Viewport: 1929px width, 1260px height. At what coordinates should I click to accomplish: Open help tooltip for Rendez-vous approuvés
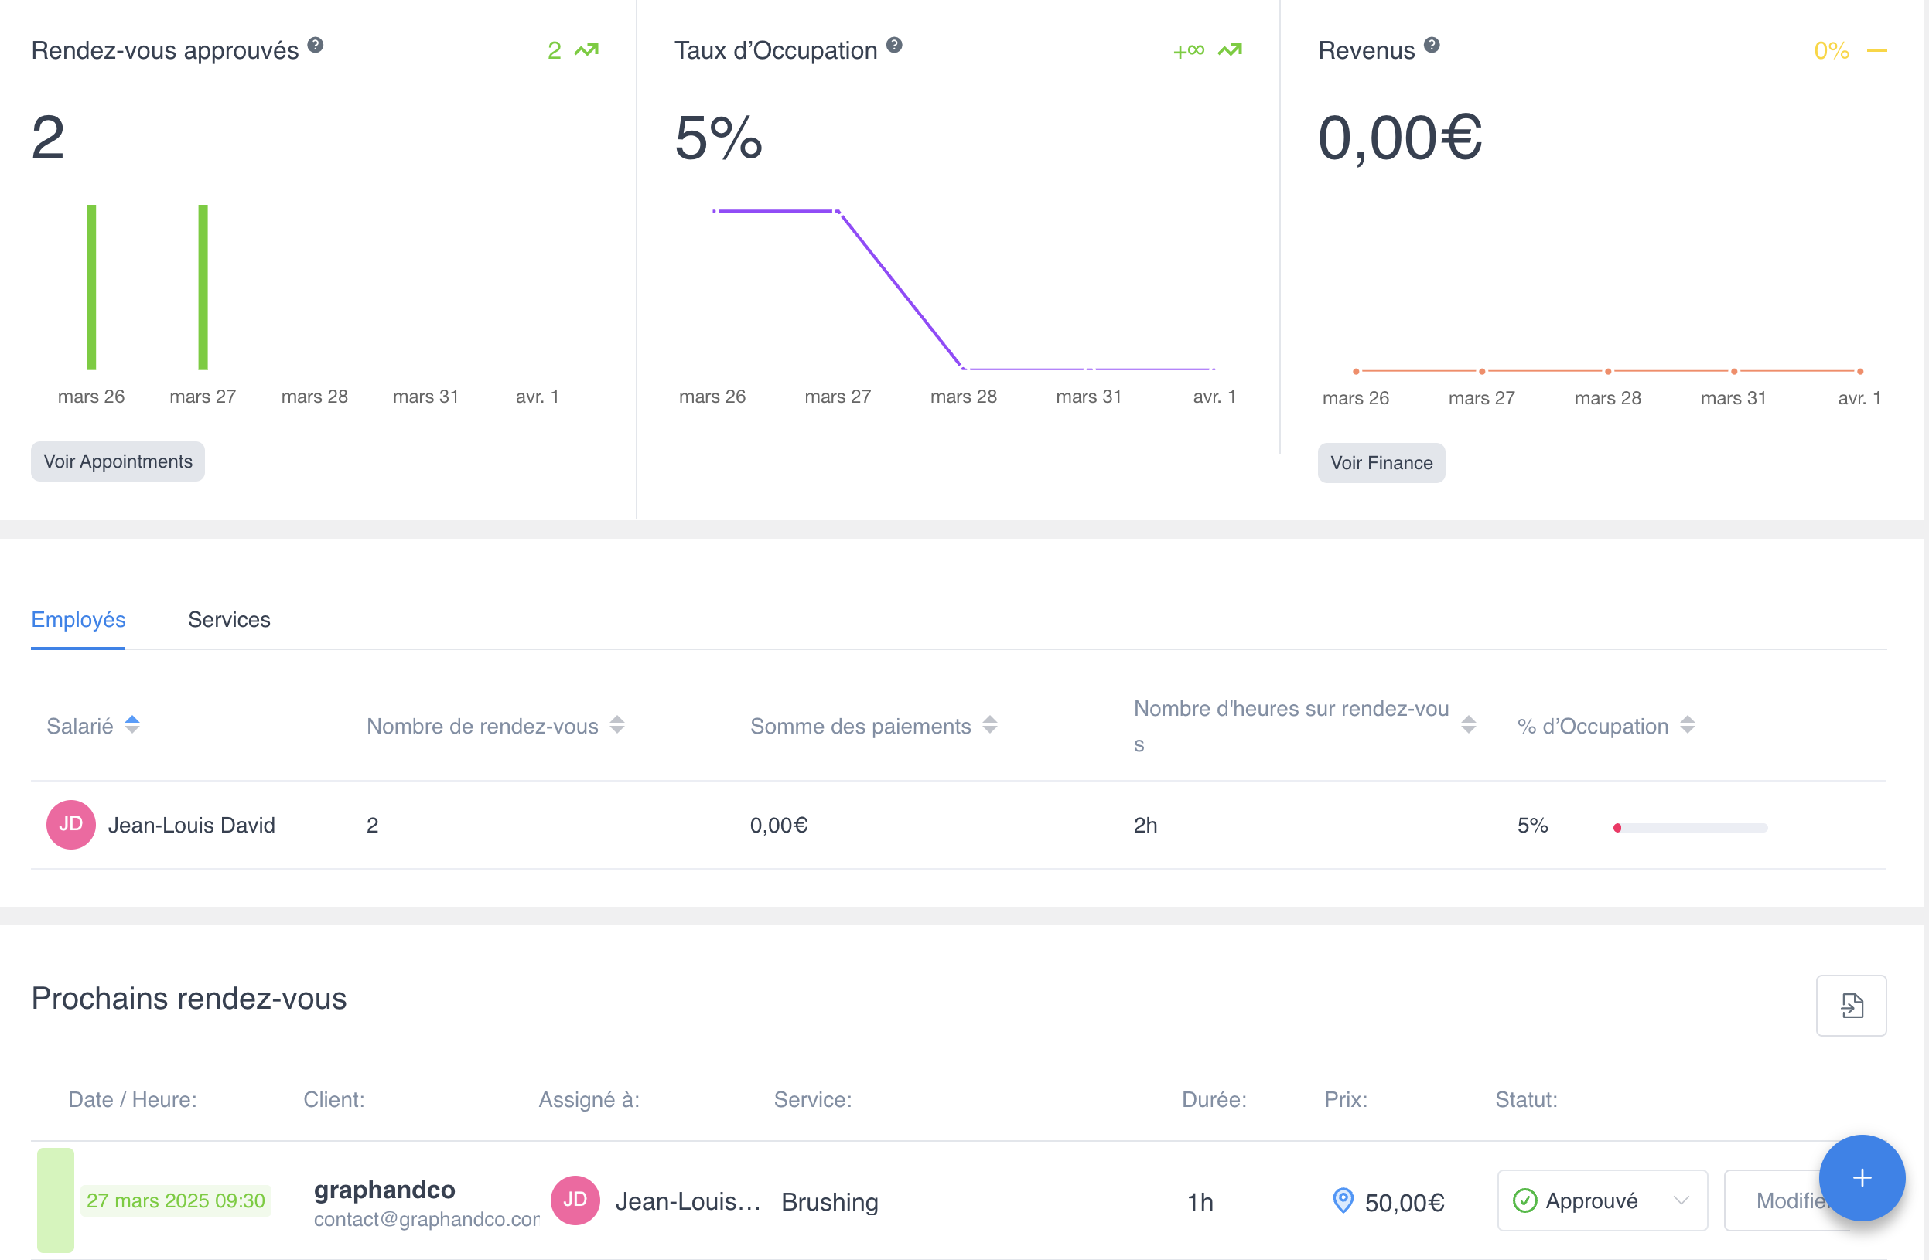316,46
